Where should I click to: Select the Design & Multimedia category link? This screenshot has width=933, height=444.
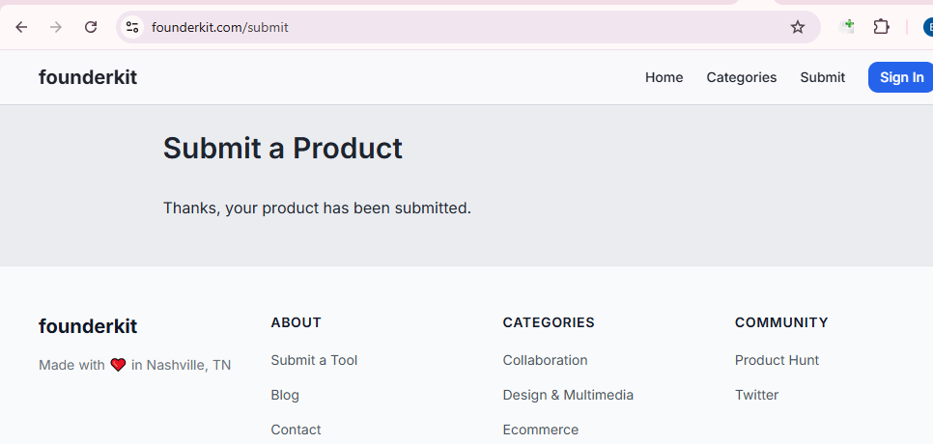(x=568, y=395)
